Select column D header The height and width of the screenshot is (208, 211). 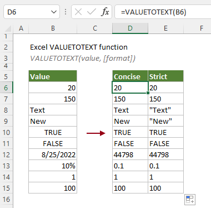(130, 28)
